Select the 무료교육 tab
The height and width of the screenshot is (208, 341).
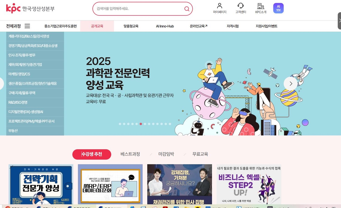click(200, 154)
